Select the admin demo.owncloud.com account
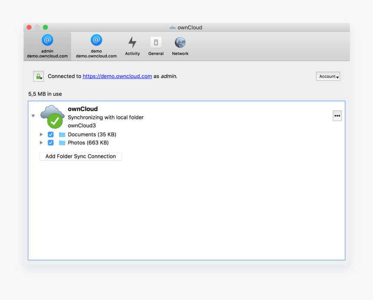This screenshot has height=300, width=373. 47,45
